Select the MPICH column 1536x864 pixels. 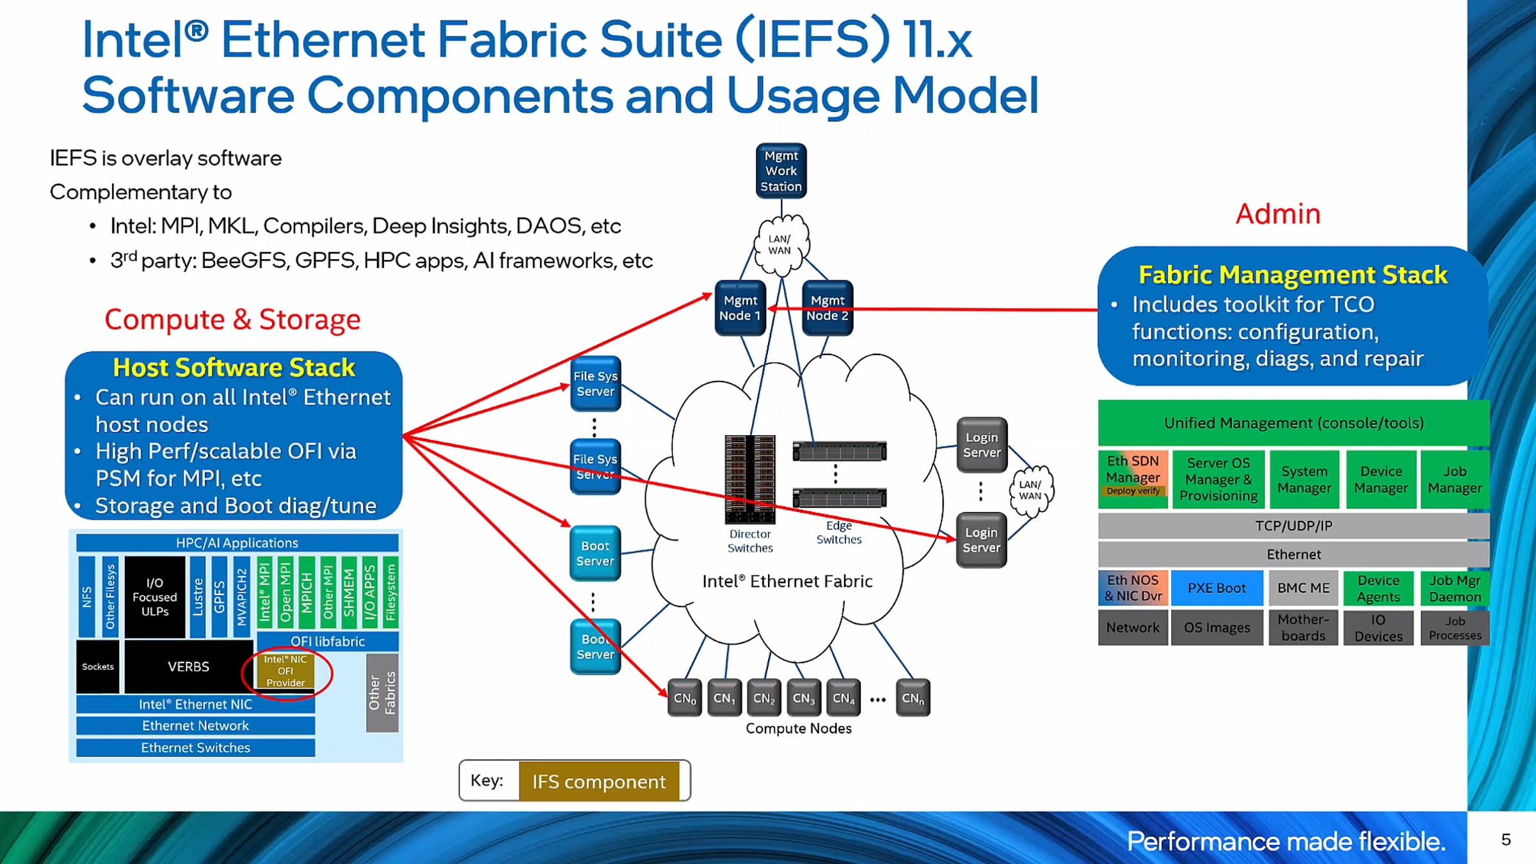[x=307, y=592]
